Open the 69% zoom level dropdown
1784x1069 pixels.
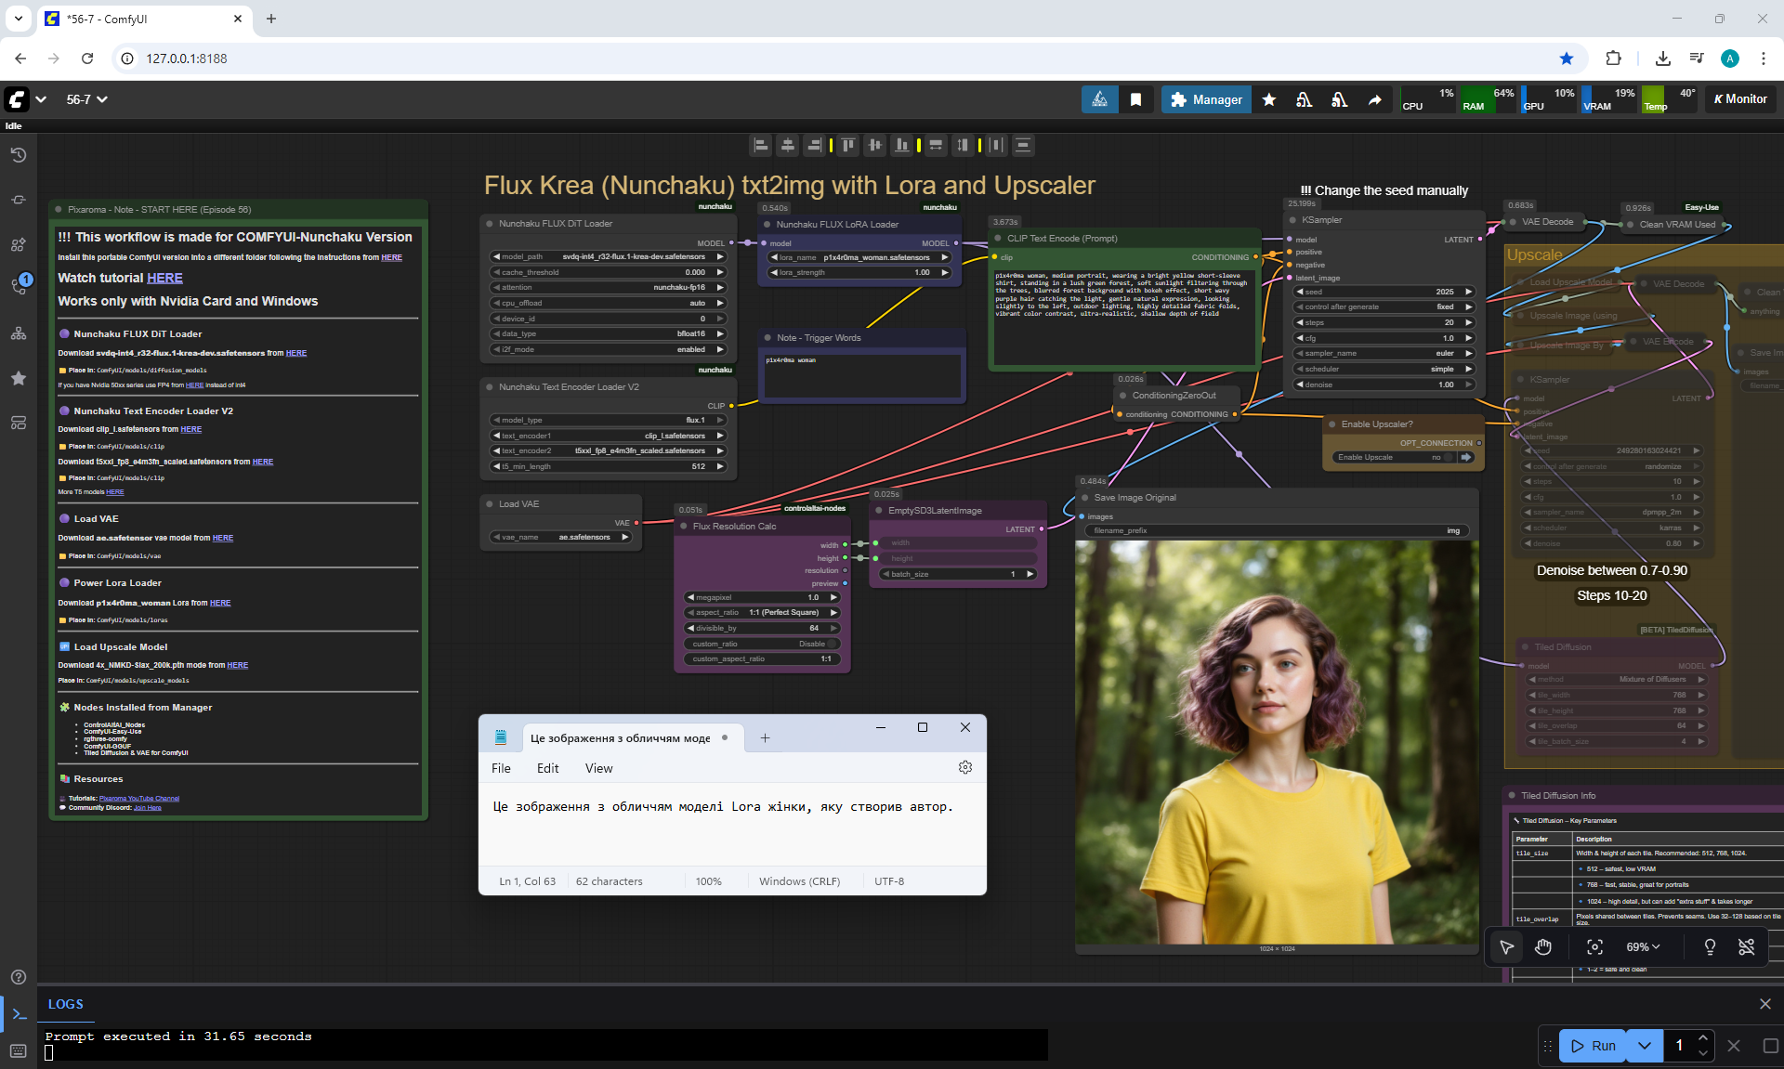(x=1642, y=946)
